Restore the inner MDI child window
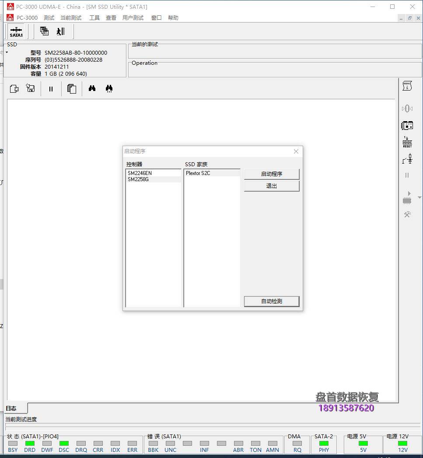The width and height of the screenshot is (423, 458). 410,18
